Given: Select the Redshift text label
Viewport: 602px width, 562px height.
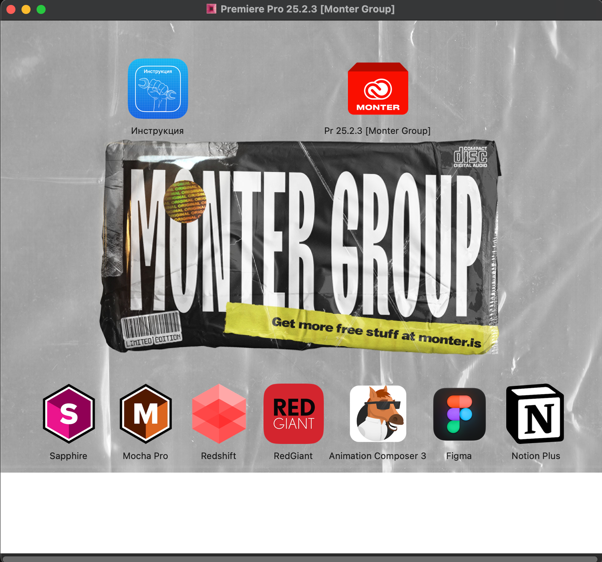Looking at the screenshot, I should coord(219,456).
